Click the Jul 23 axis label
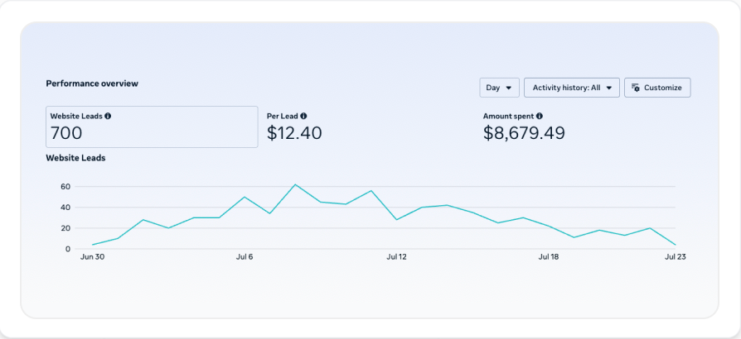This screenshot has width=741, height=339. click(x=675, y=257)
